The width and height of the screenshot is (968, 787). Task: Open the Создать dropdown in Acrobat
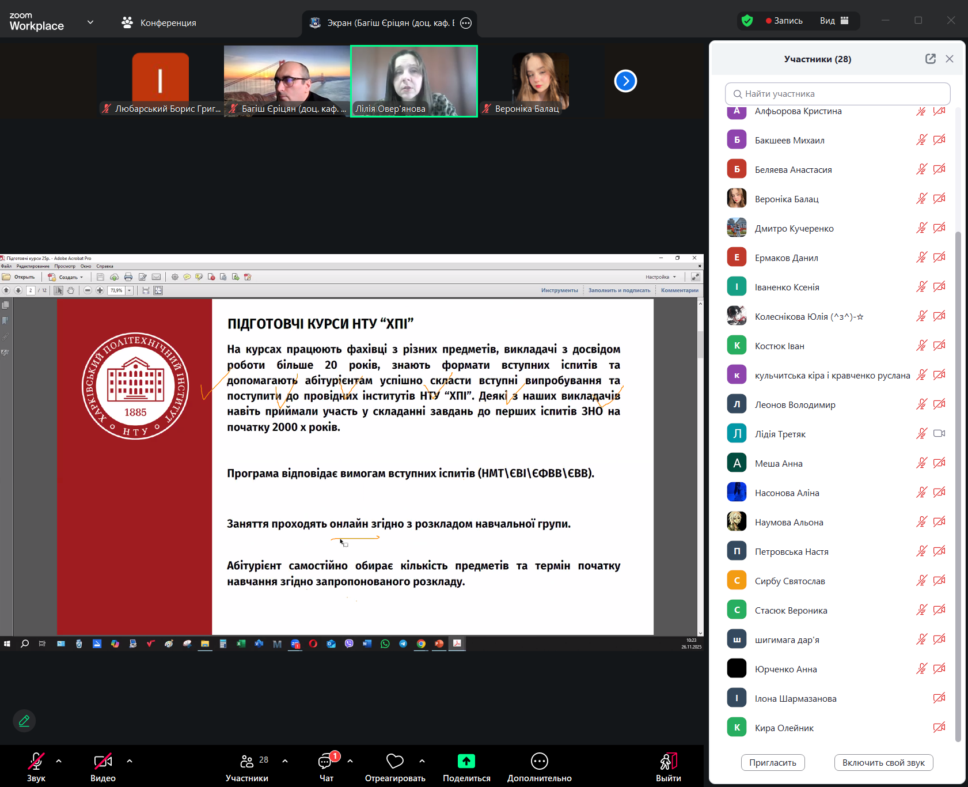point(66,277)
